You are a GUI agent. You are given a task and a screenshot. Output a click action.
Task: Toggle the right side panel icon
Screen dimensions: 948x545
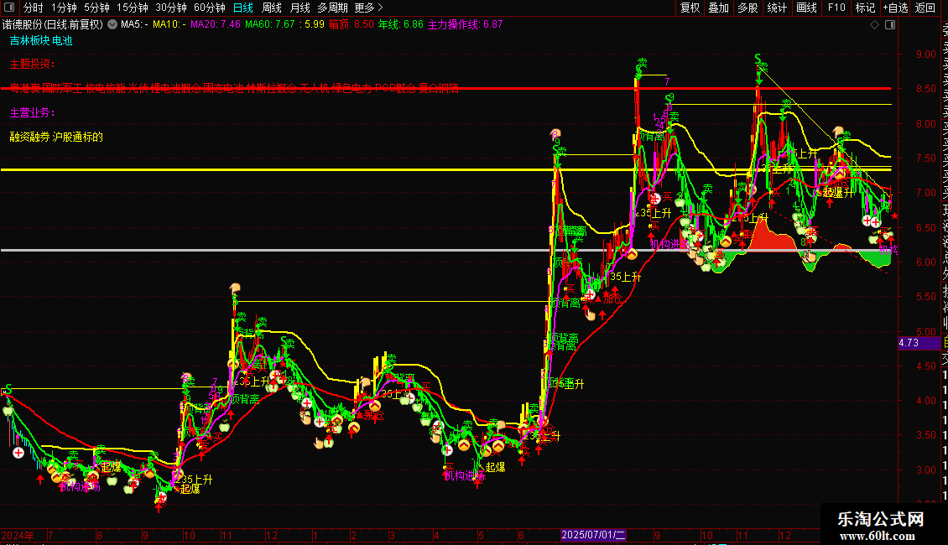coord(890,25)
